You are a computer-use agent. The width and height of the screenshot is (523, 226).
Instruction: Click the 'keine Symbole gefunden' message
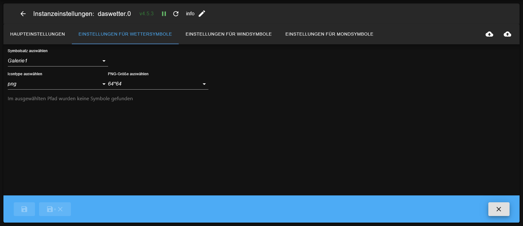click(x=70, y=99)
